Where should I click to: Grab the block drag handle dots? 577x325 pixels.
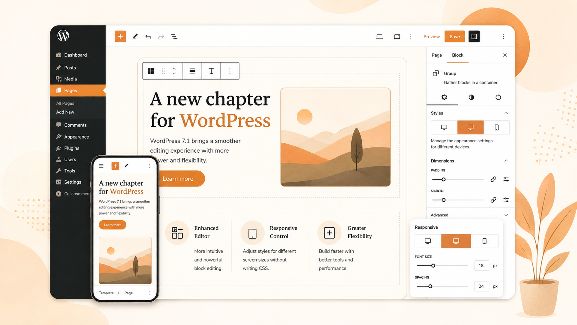point(164,71)
